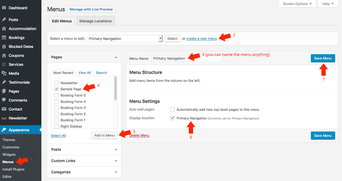Click the Add to Menu button
Screen dimensions: 342x181
pyautogui.click(x=104, y=135)
